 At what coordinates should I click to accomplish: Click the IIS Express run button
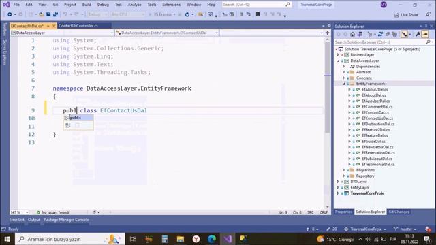[x=161, y=14]
